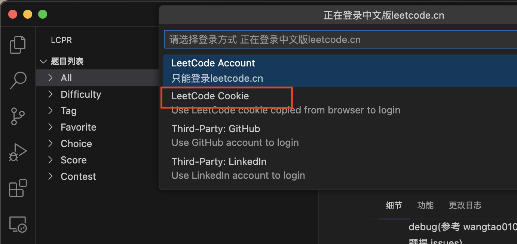Expand the Favorite category
The height and width of the screenshot is (244, 517).
78,127
